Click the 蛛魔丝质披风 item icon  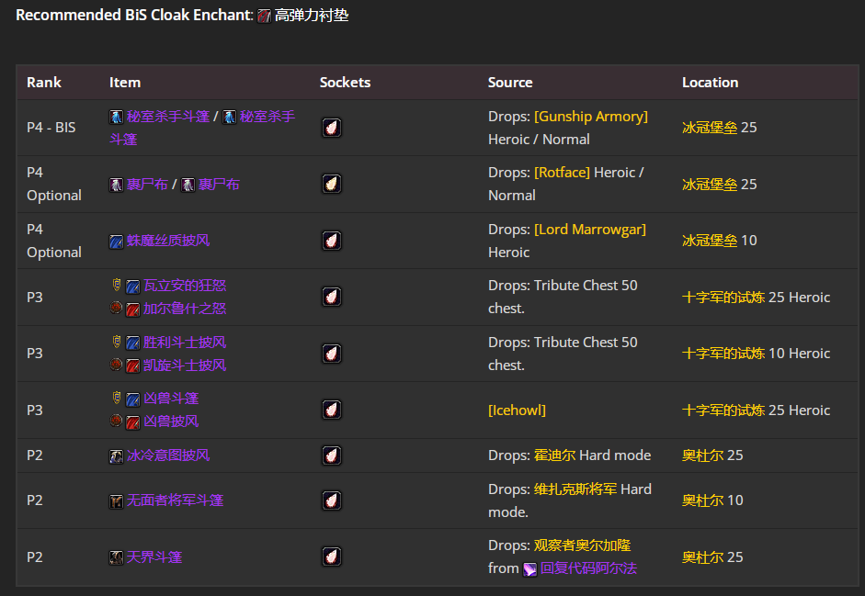[x=116, y=241]
